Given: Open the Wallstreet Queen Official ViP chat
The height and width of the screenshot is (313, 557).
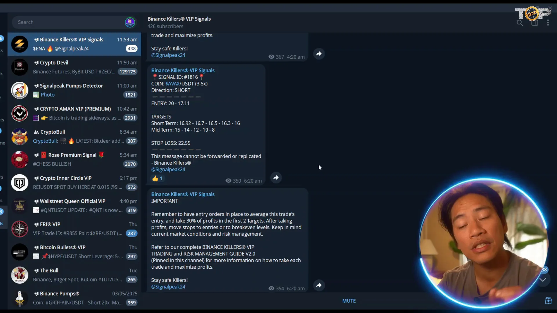Looking at the screenshot, I should 74,206.
